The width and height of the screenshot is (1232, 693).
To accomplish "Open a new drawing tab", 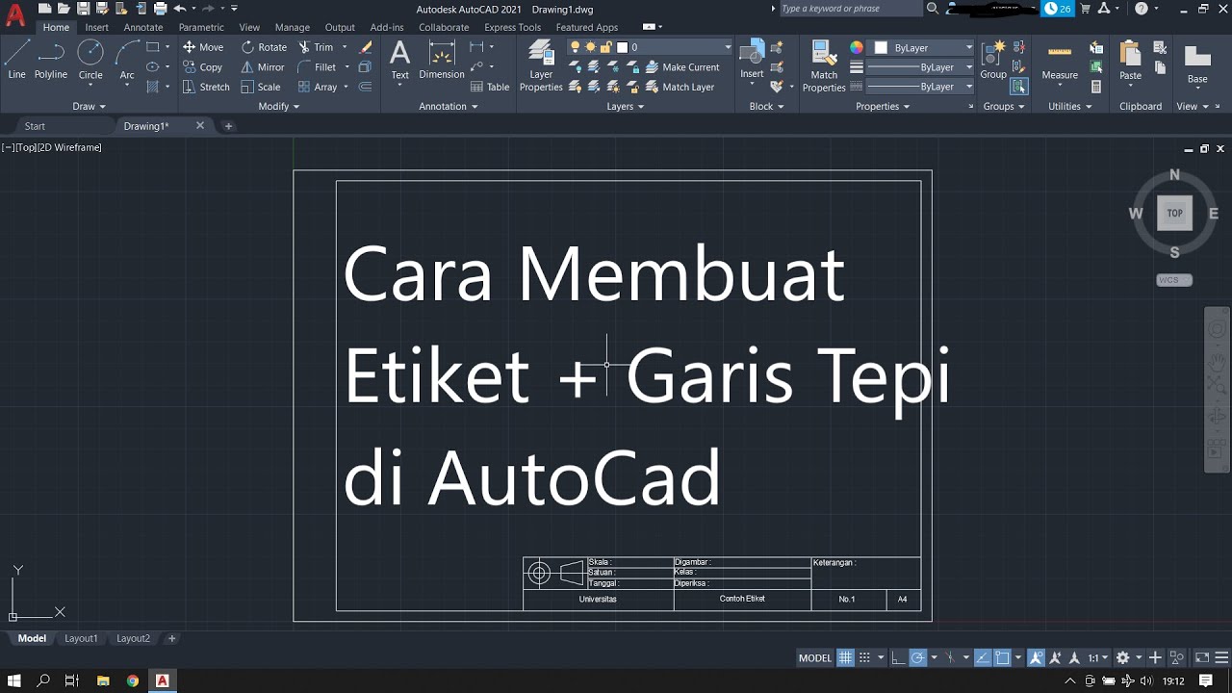I will pyautogui.click(x=228, y=126).
